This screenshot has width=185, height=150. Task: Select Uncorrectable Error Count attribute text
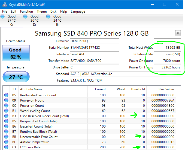pos(39,137)
